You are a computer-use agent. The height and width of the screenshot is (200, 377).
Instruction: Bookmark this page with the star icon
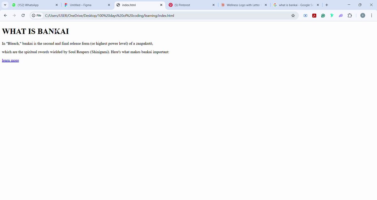tap(293, 15)
